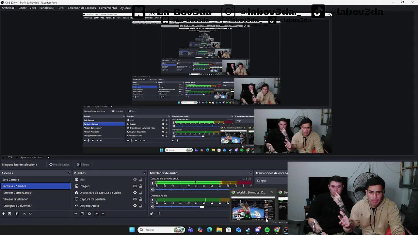Hide the Imagen source
The width and height of the screenshot is (418, 235).
coord(135,186)
